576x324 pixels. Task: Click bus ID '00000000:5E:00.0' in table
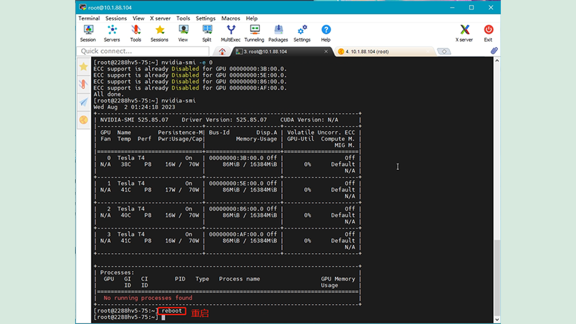pos(236,183)
